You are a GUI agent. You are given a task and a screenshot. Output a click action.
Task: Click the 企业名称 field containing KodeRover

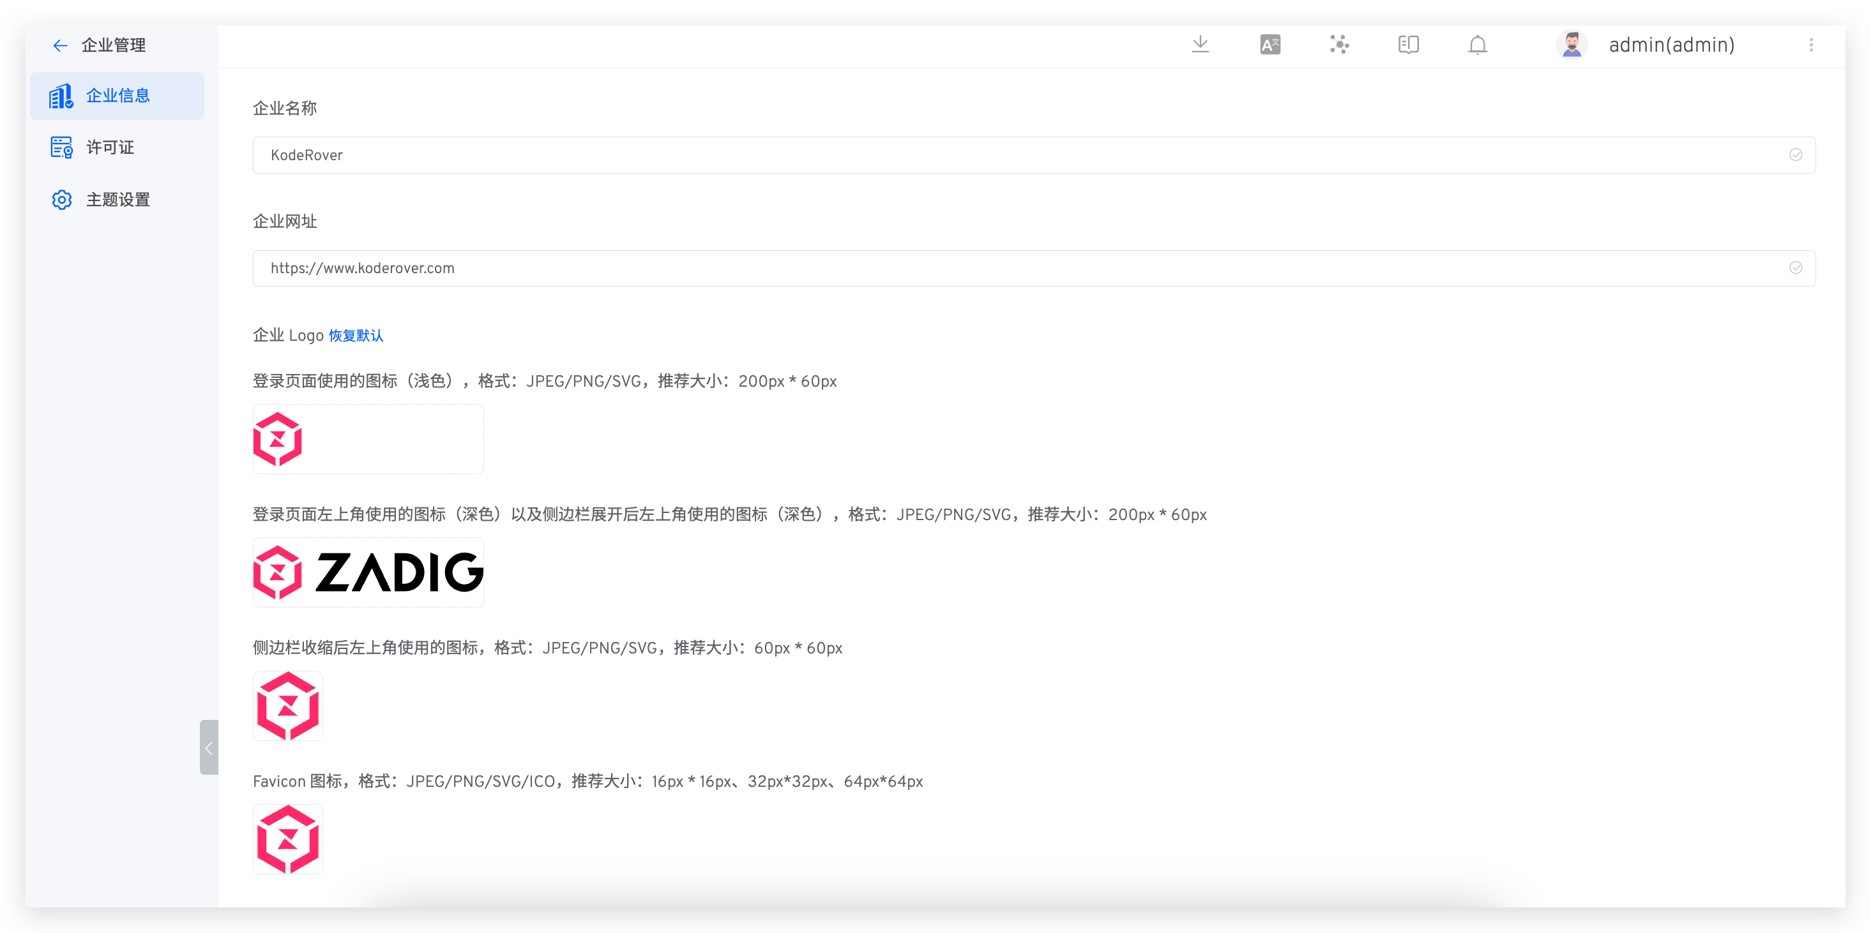click(x=1017, y=155)
